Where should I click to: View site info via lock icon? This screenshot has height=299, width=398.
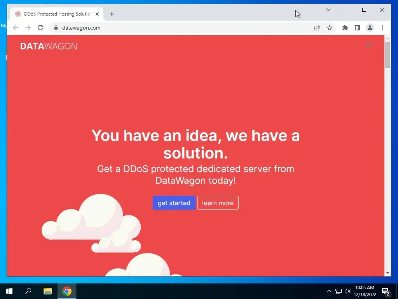click(56, 28)
